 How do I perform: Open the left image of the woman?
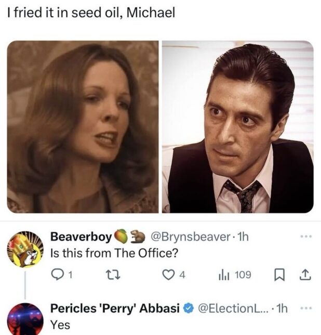click(83, 126)
